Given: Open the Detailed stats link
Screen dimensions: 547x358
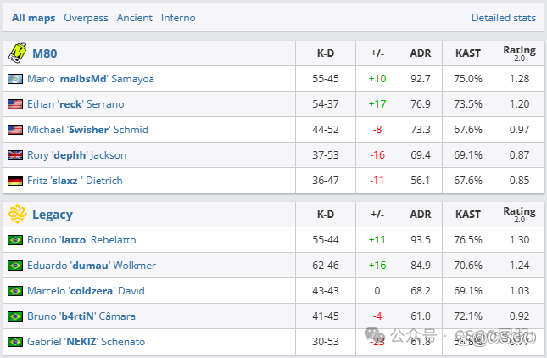Looking at the screenshot, I should pos(504,17).
